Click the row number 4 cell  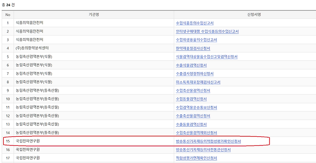(x=8, y=48)
